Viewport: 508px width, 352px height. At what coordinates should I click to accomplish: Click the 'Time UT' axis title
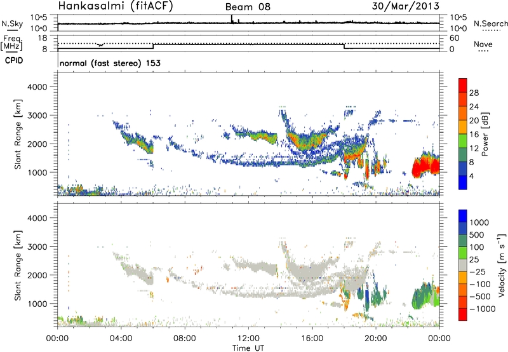pyautogui.click(x=248, y=348)
